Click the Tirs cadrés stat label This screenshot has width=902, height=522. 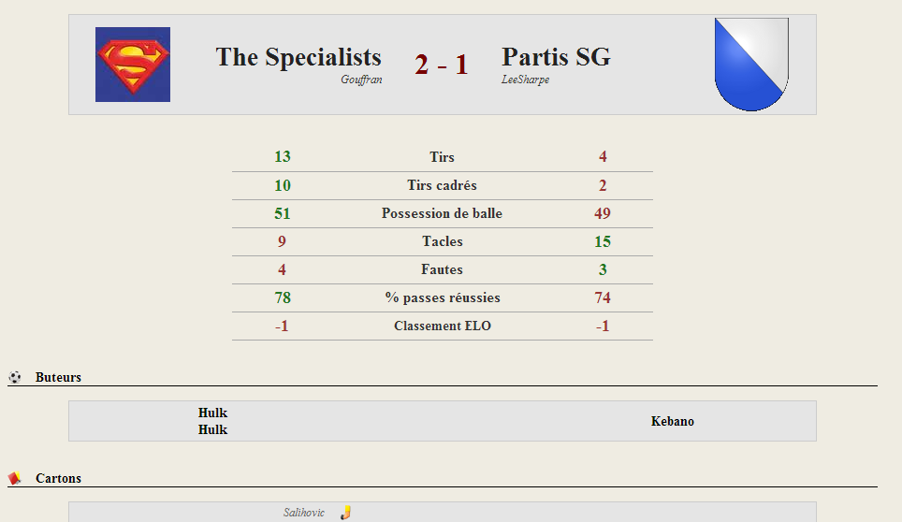442,185
